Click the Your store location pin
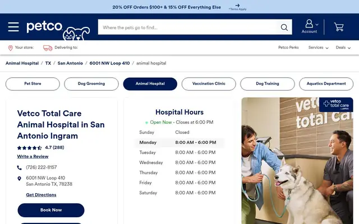 pos(10,48)
